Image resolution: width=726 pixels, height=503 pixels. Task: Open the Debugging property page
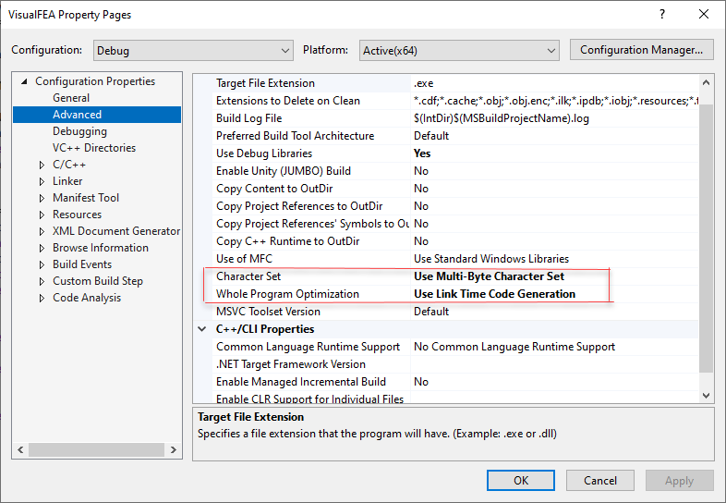(x=79, y=131)
